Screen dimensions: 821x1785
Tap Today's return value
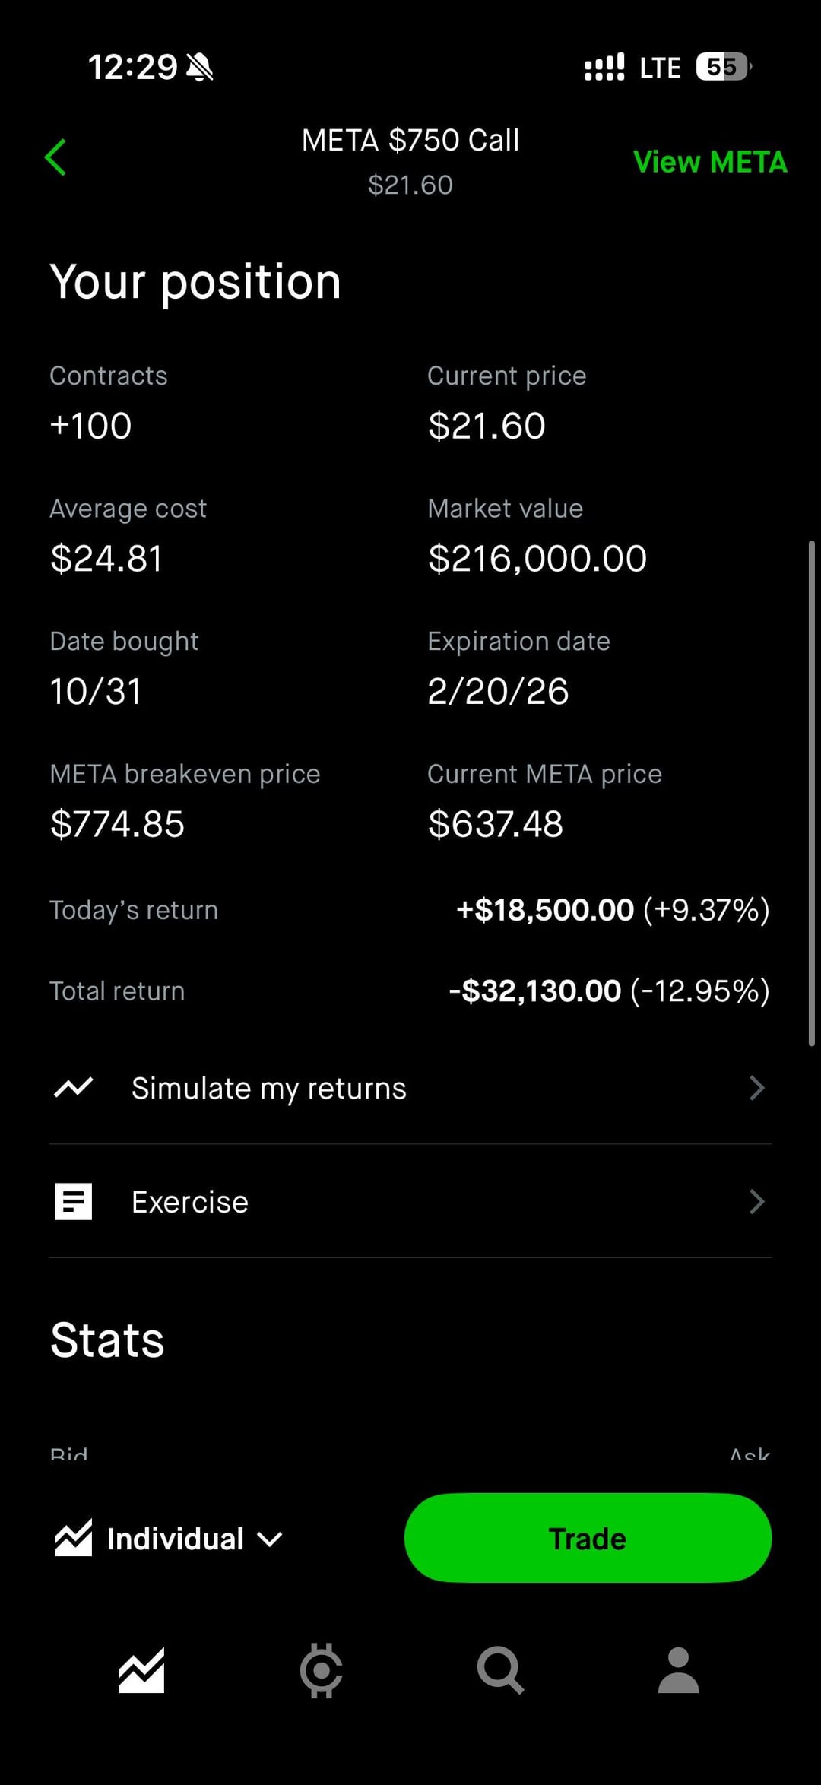(x=612, y=910)
